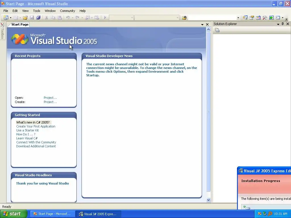Open the Redo history dropdown arrow
This screenshot has height=218, width=291.
tap(82, 18)
